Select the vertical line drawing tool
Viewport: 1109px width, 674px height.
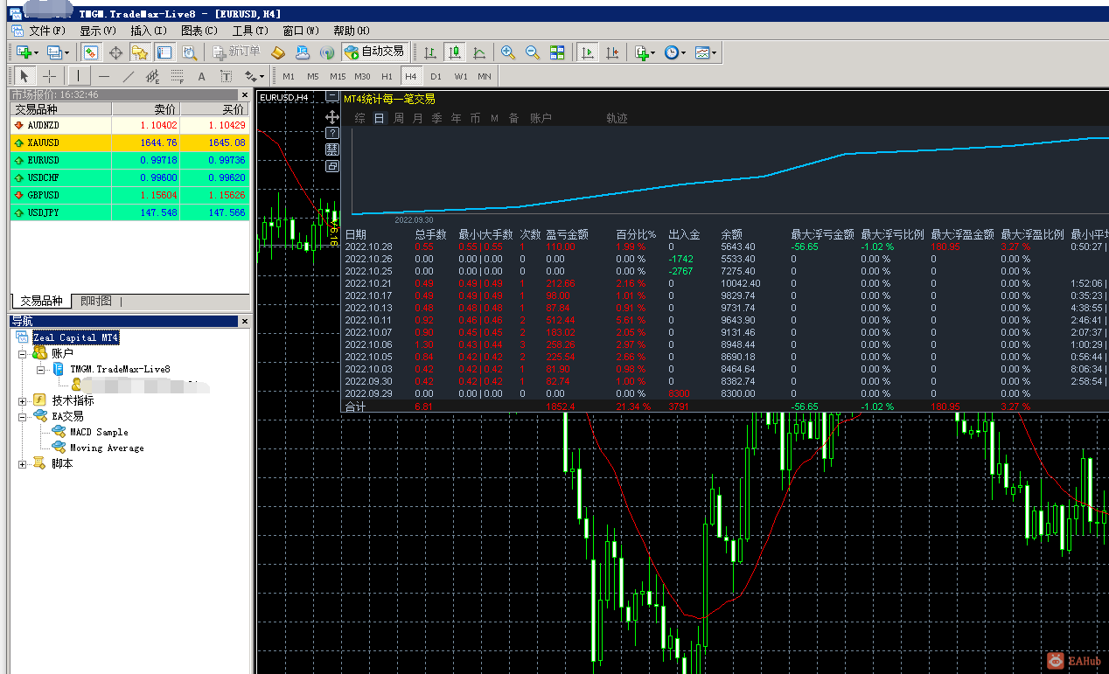pos(79,76)
